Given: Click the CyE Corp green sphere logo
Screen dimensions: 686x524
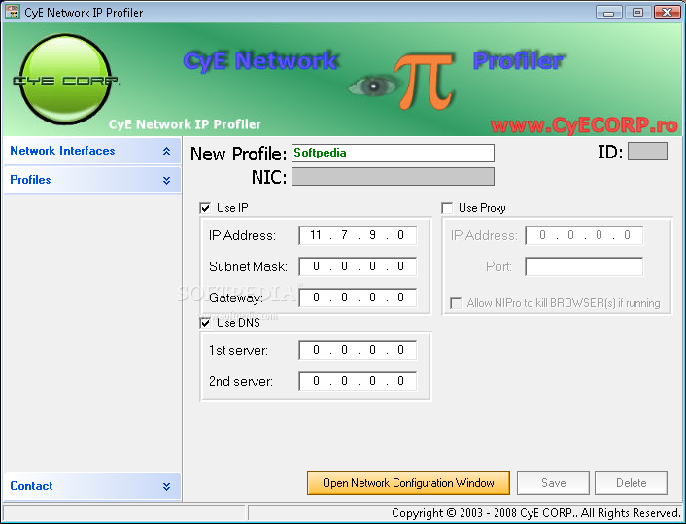Looking at the screenshot, I should coord(66,80).
